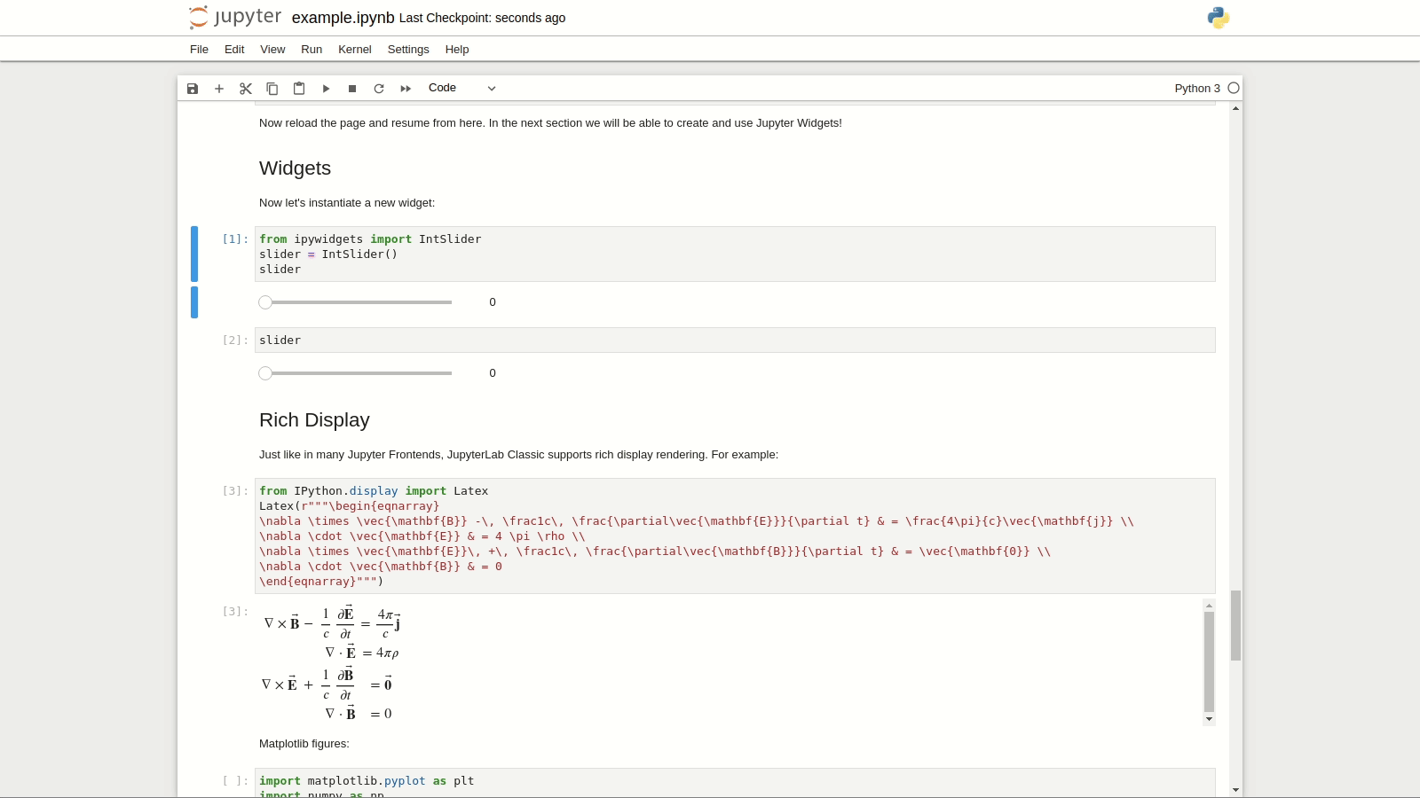
Task: Open the File menu
Action: [x=199, y=50]
